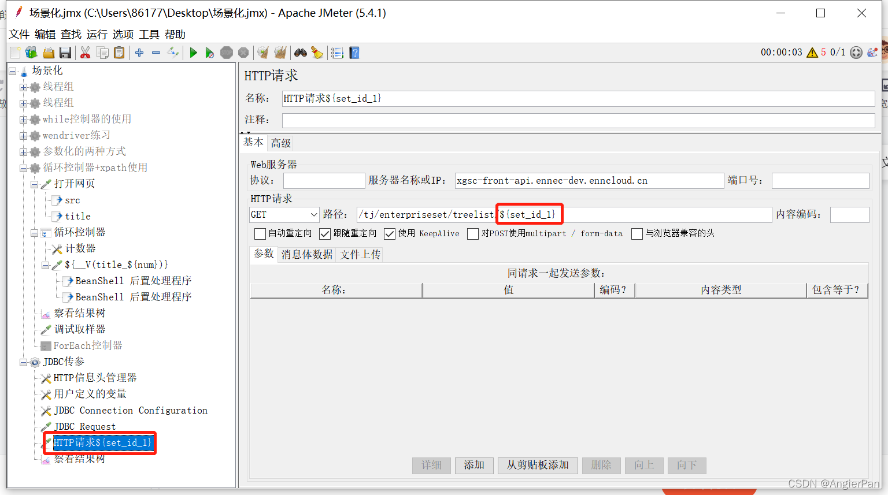Disable the 跟随重定向 checkbox

click(325, 233)
